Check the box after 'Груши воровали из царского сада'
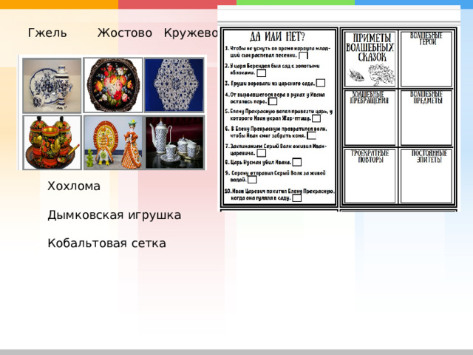Image resolution: width=473 pixels, height=355 pixels. coord(320,83)
